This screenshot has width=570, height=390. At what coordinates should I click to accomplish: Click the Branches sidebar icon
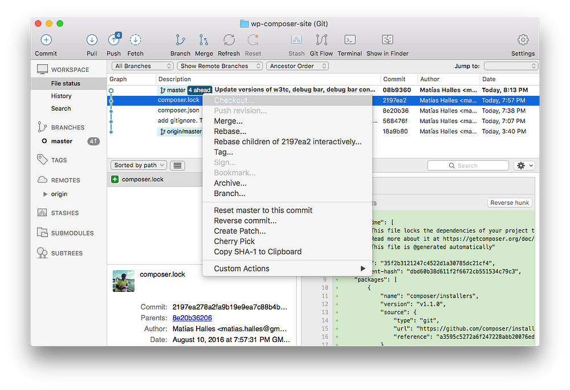pos(42,127)
